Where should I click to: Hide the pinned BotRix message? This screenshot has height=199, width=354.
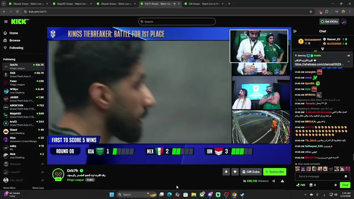[x=348, y=56]
